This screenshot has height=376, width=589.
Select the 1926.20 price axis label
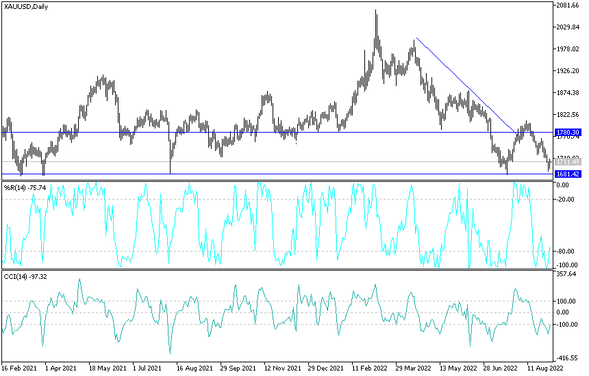pyautogui.click(x=568, y=70)
